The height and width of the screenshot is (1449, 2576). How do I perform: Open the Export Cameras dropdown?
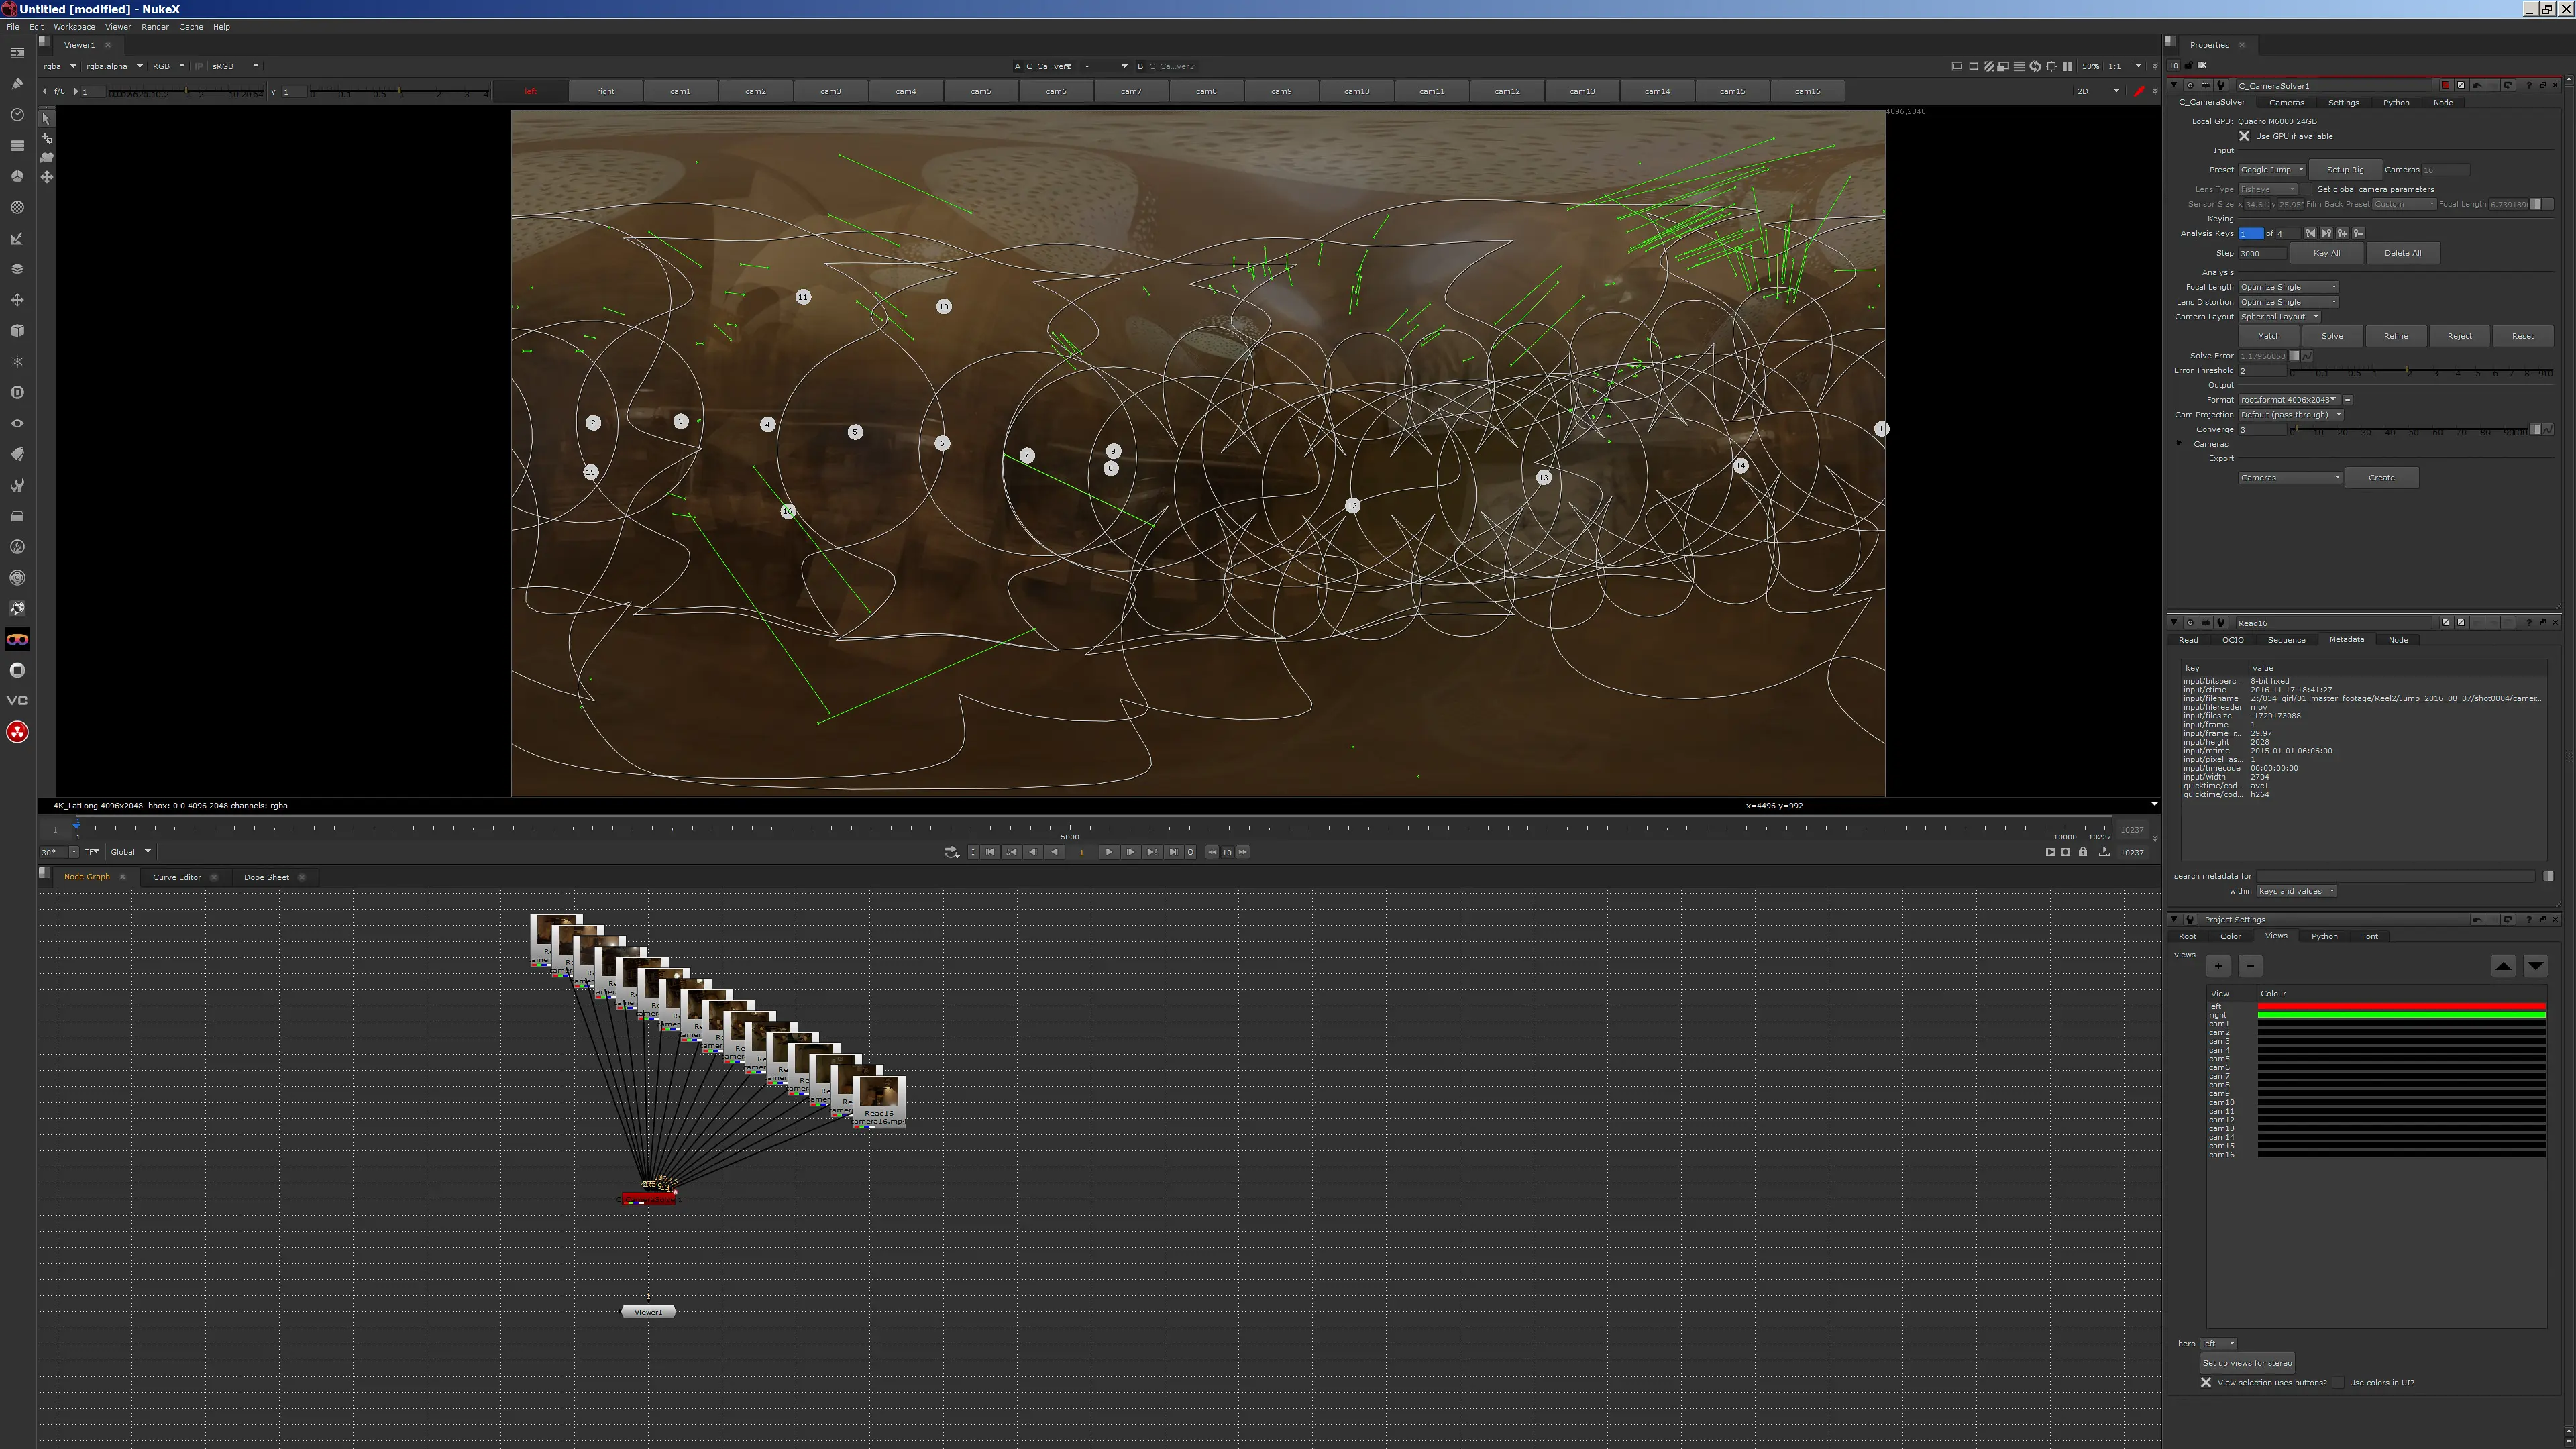pos(2290,478)
